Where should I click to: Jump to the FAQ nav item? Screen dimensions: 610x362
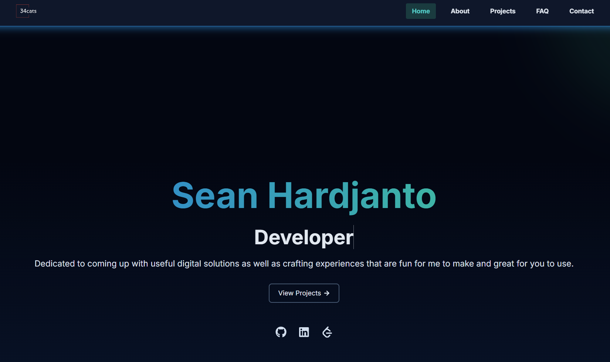click(542, 11)
